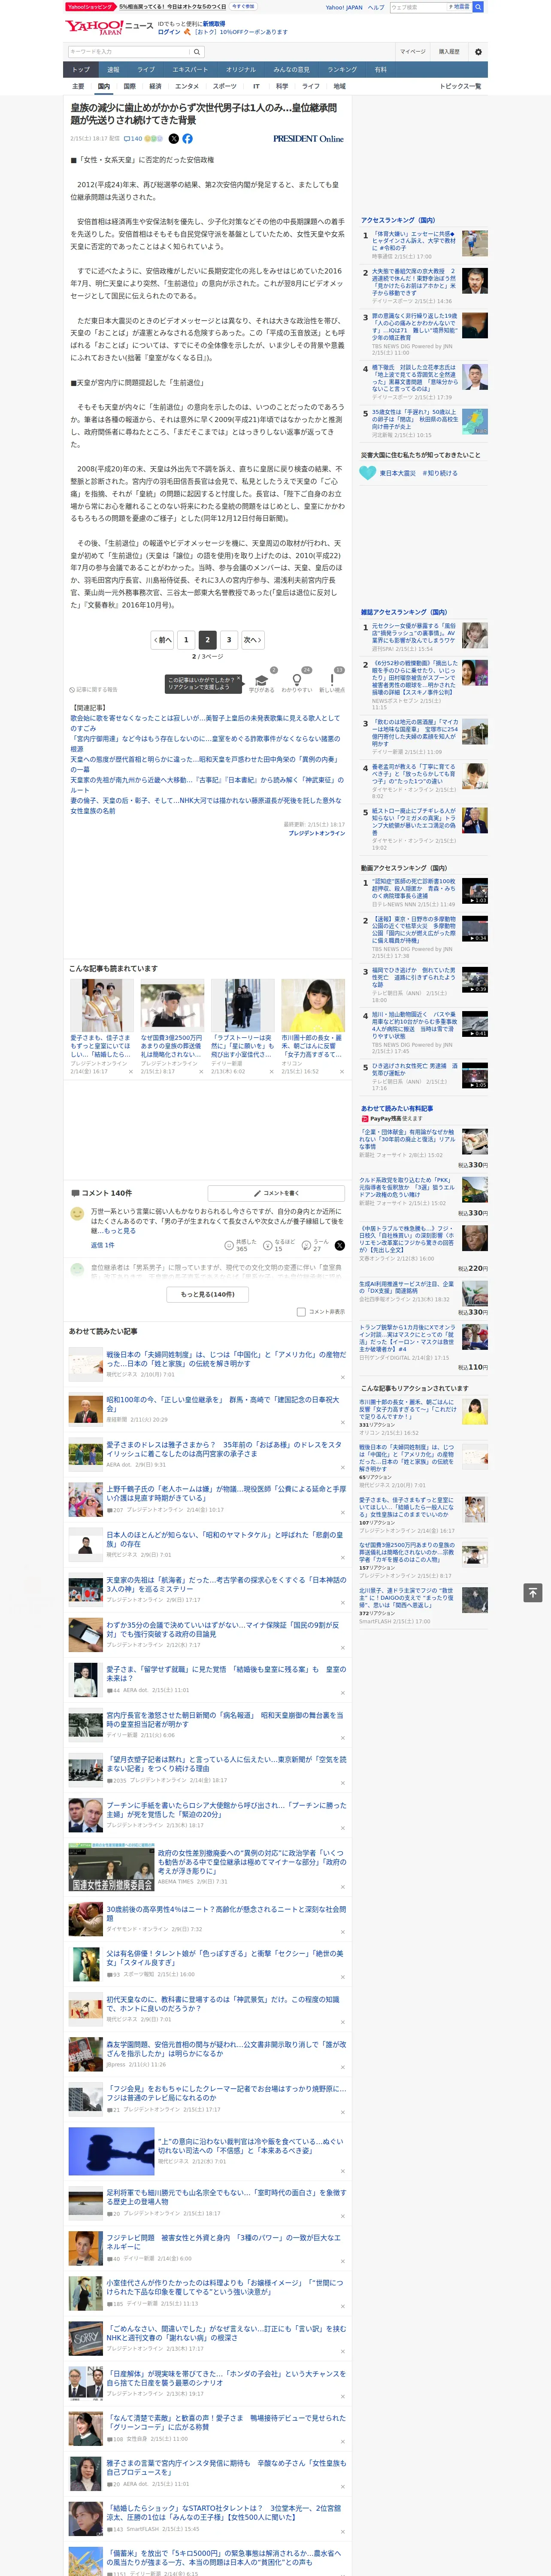This screenshot has height=2576, width=551.
Task: Click the back-to-top arrow button
Action: pos(533,1592)
